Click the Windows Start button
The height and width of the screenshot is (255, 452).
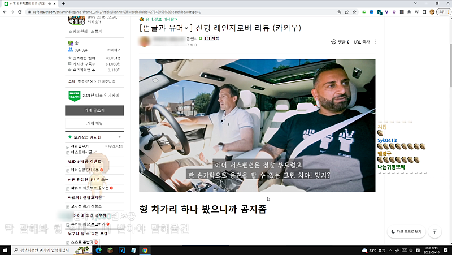point(5,250)
